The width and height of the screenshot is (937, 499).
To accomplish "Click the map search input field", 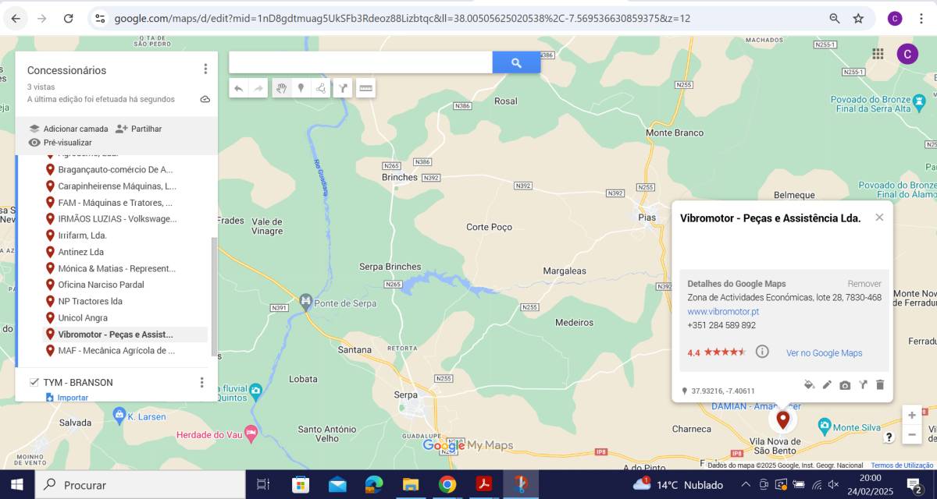I will tap(361, 62).
